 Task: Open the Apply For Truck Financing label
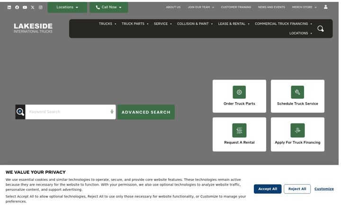[297, 142]
